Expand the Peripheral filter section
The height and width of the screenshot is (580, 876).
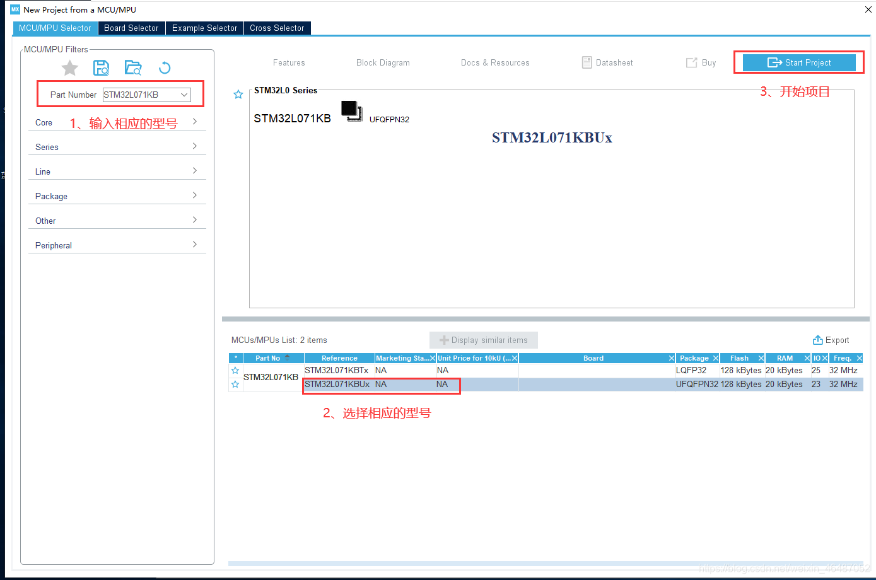117,245
